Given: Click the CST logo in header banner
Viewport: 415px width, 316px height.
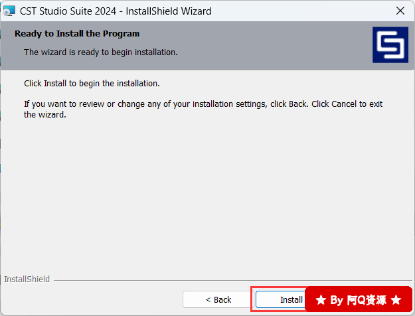Looking at the screenshot, I should point(390,44).
